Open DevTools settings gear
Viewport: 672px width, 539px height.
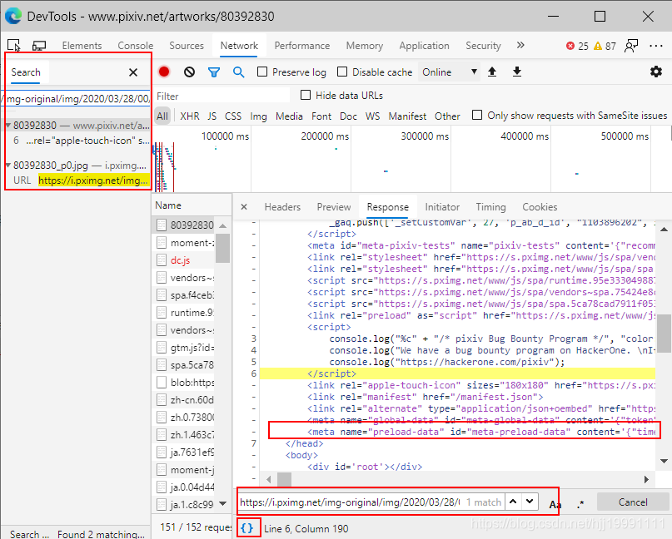pos(655,72)
